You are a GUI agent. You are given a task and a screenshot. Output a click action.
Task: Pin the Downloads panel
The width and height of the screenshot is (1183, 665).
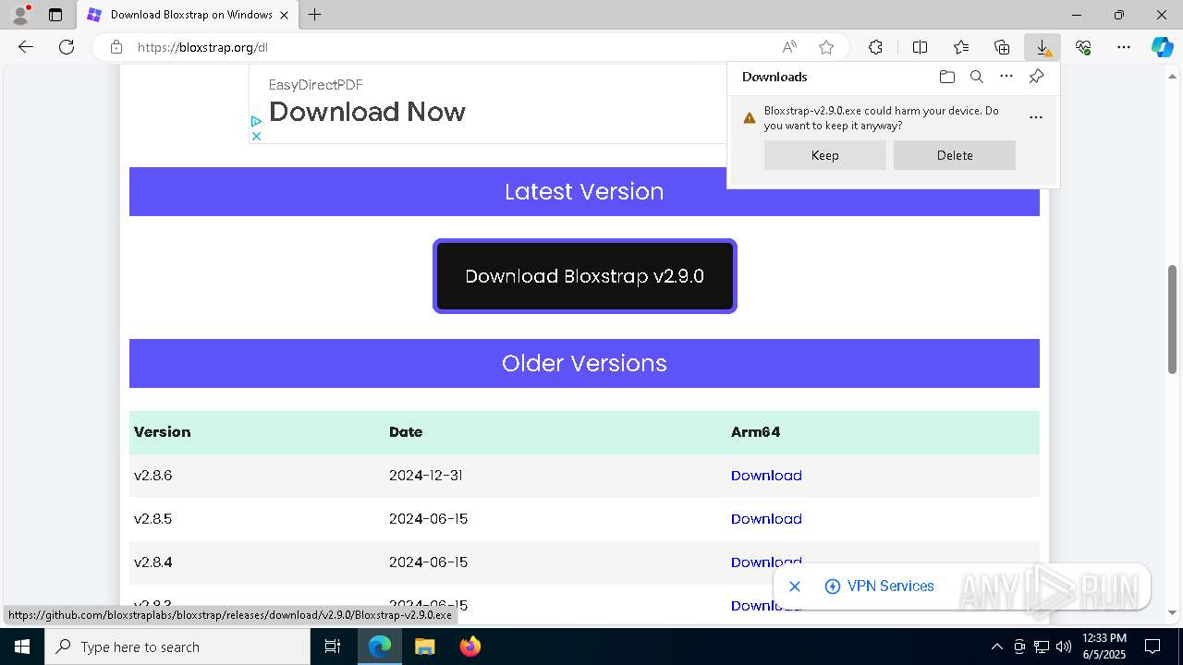tap(1036, 77)
